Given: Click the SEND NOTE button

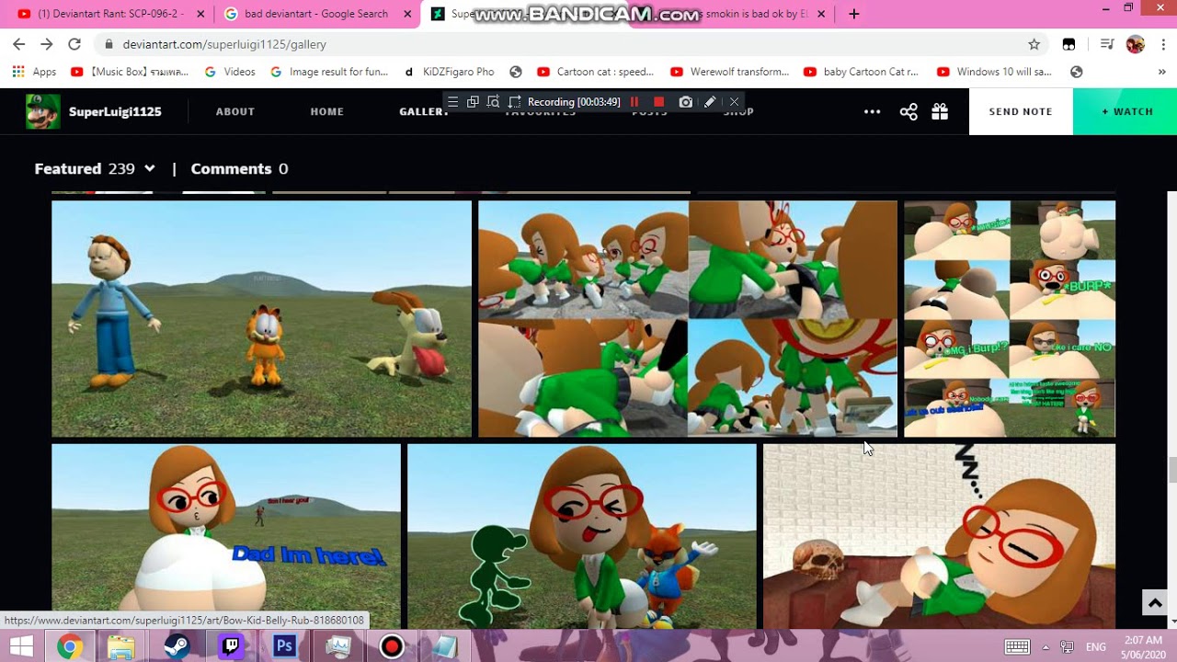Looking at the screenshot, I should point(1021,111).
